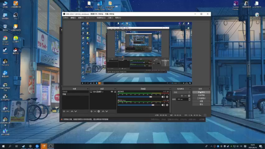The height and width of the screenshot is (149, 265).
Task: Open Help (H) menu in OBS
Action: pyautogui.click(x=118, y=18)
